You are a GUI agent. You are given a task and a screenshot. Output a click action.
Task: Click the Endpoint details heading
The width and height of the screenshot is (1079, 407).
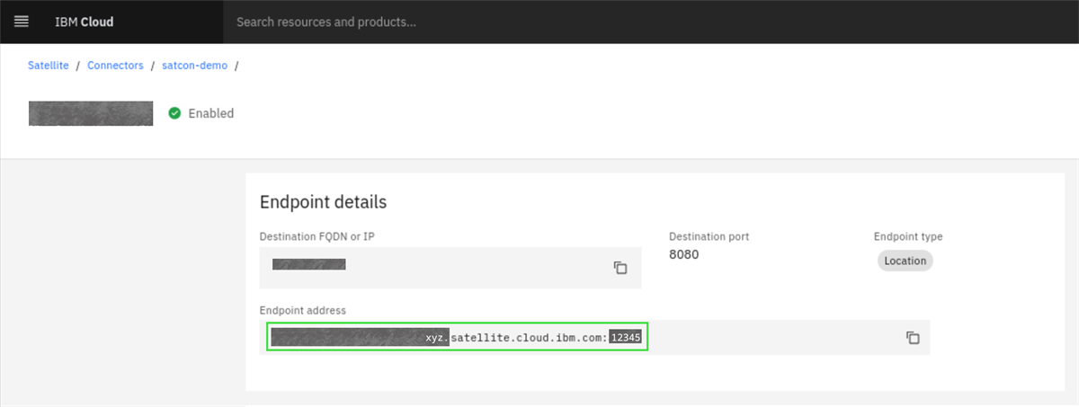pyautogui.click(x=323, y=202)
